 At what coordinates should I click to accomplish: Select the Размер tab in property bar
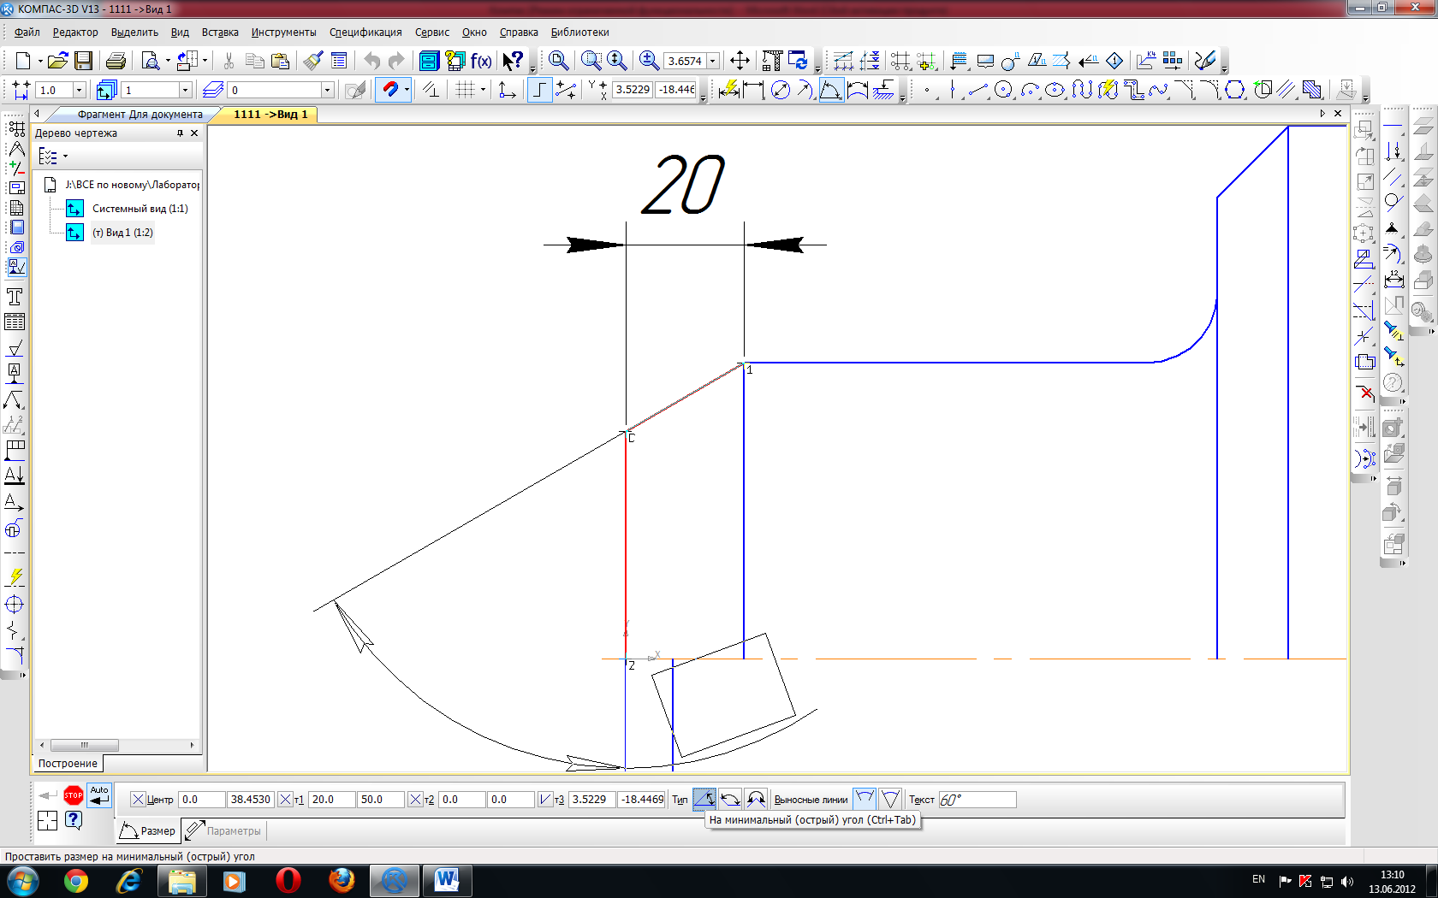[148, 830]
